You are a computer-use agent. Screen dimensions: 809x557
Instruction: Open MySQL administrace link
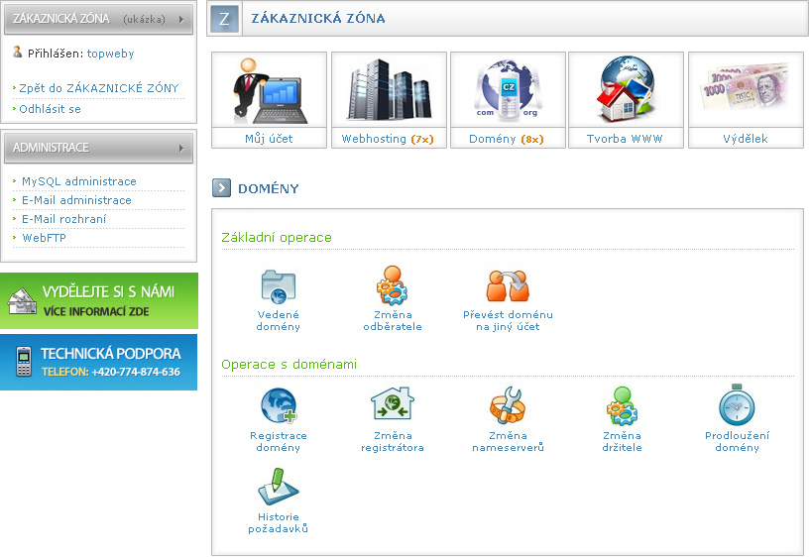[x=79, y=181]
